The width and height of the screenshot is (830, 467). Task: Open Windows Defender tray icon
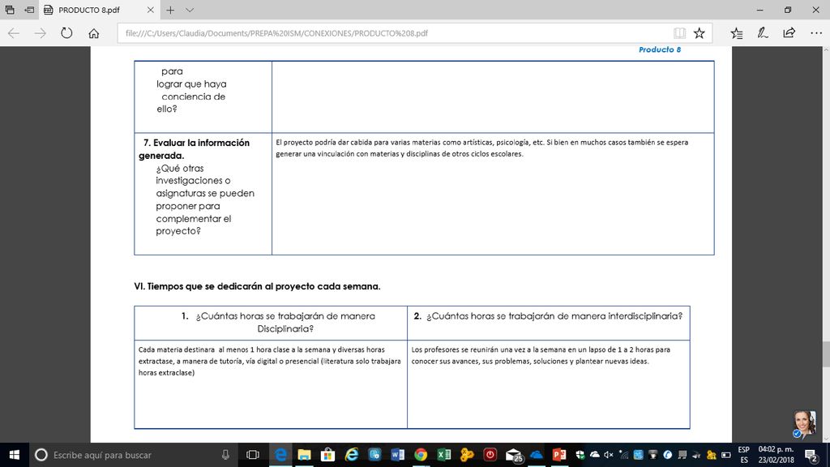(x=580, y=455)
